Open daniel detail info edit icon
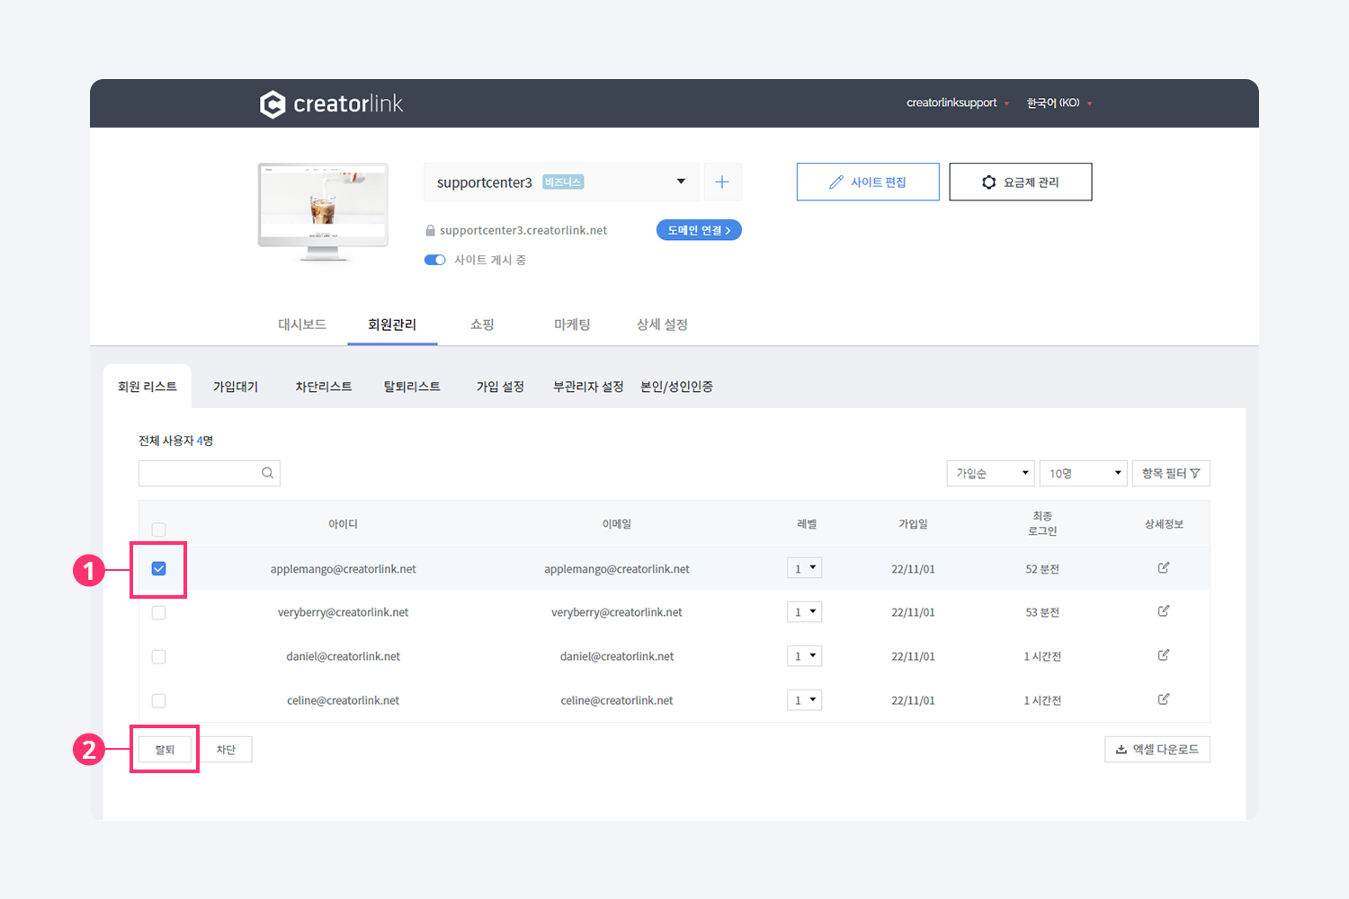1349x899 pixels. point(1164,655)
